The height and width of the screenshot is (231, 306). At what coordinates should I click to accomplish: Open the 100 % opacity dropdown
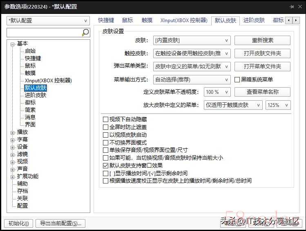pyautogui.click(x=217, y=92)
